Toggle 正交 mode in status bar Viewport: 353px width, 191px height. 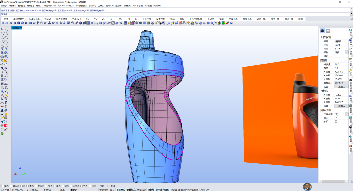click(112, 190)
